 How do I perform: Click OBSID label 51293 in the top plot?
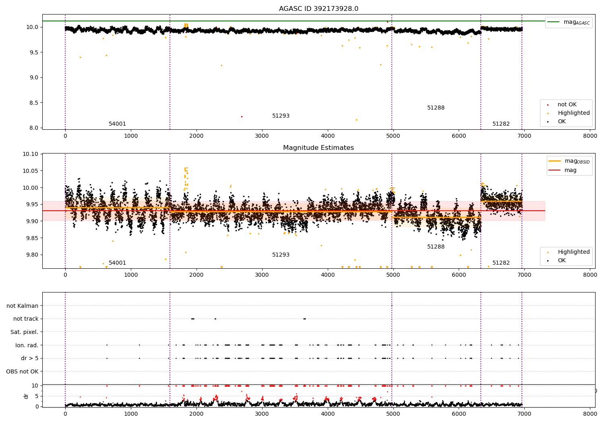pos(281,116)
